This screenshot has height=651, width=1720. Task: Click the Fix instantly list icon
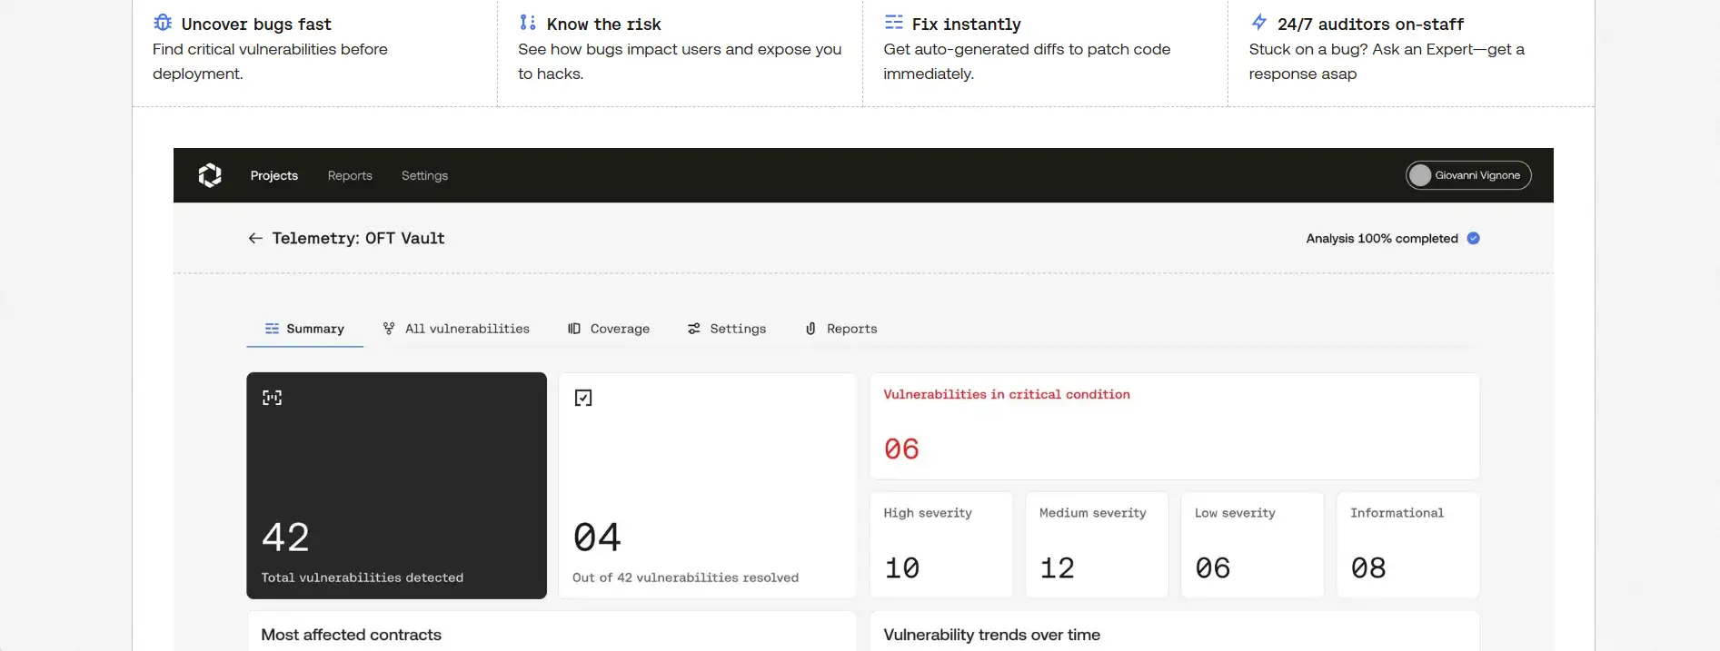click(893, 23)
